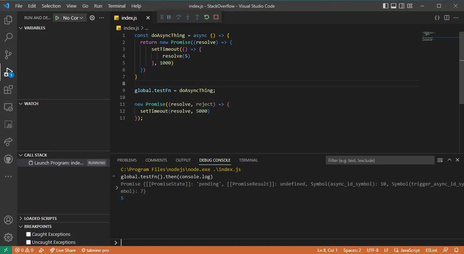
Task: Enable Uncaught Exceptions breakpoint
Action: point(29,242)
